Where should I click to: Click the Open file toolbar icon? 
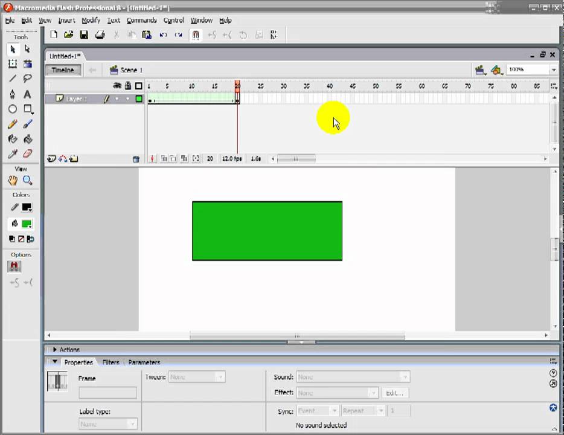coord(69,34)
